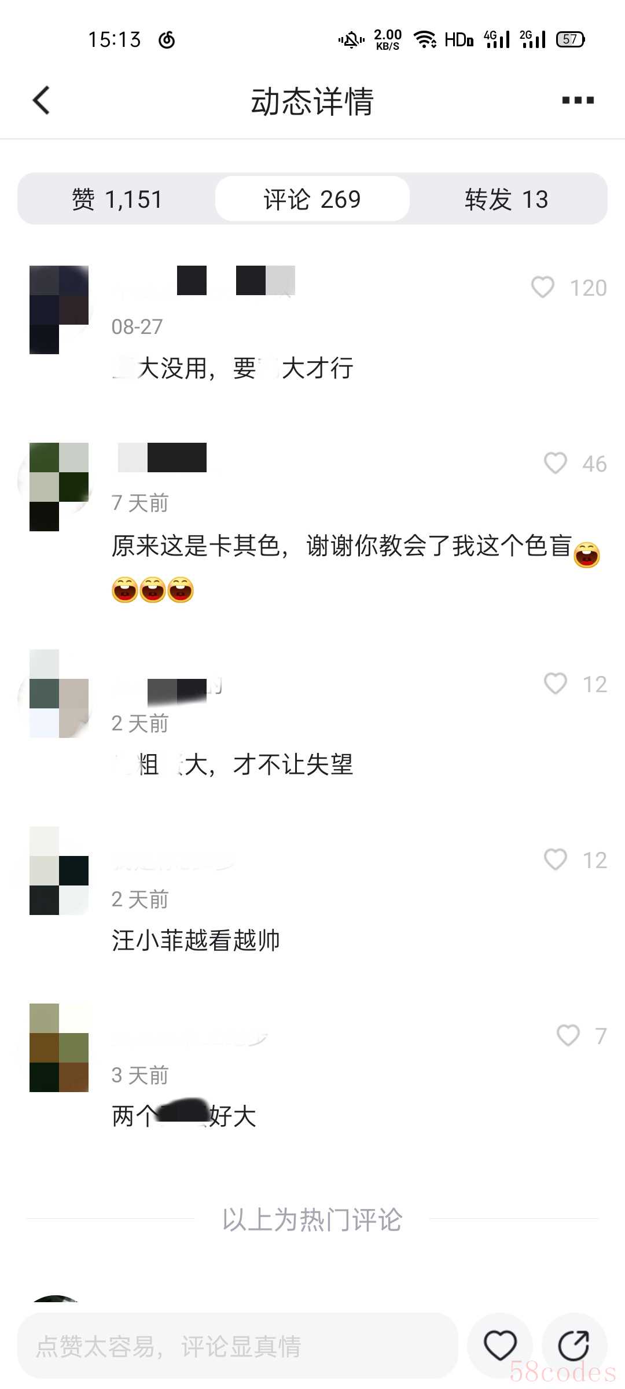Viewport: 625px width, 1389px height.
Task: Like the post via bottom heart button
Action: pos(500,1345)
